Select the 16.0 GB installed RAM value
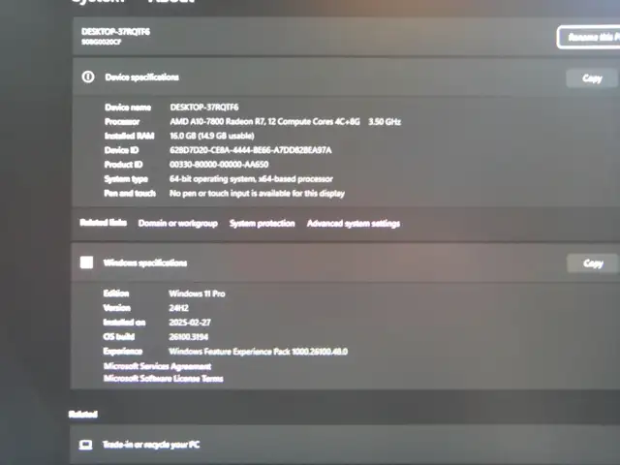The height and width of the screenshot is (465, 620). pos(212,136)
